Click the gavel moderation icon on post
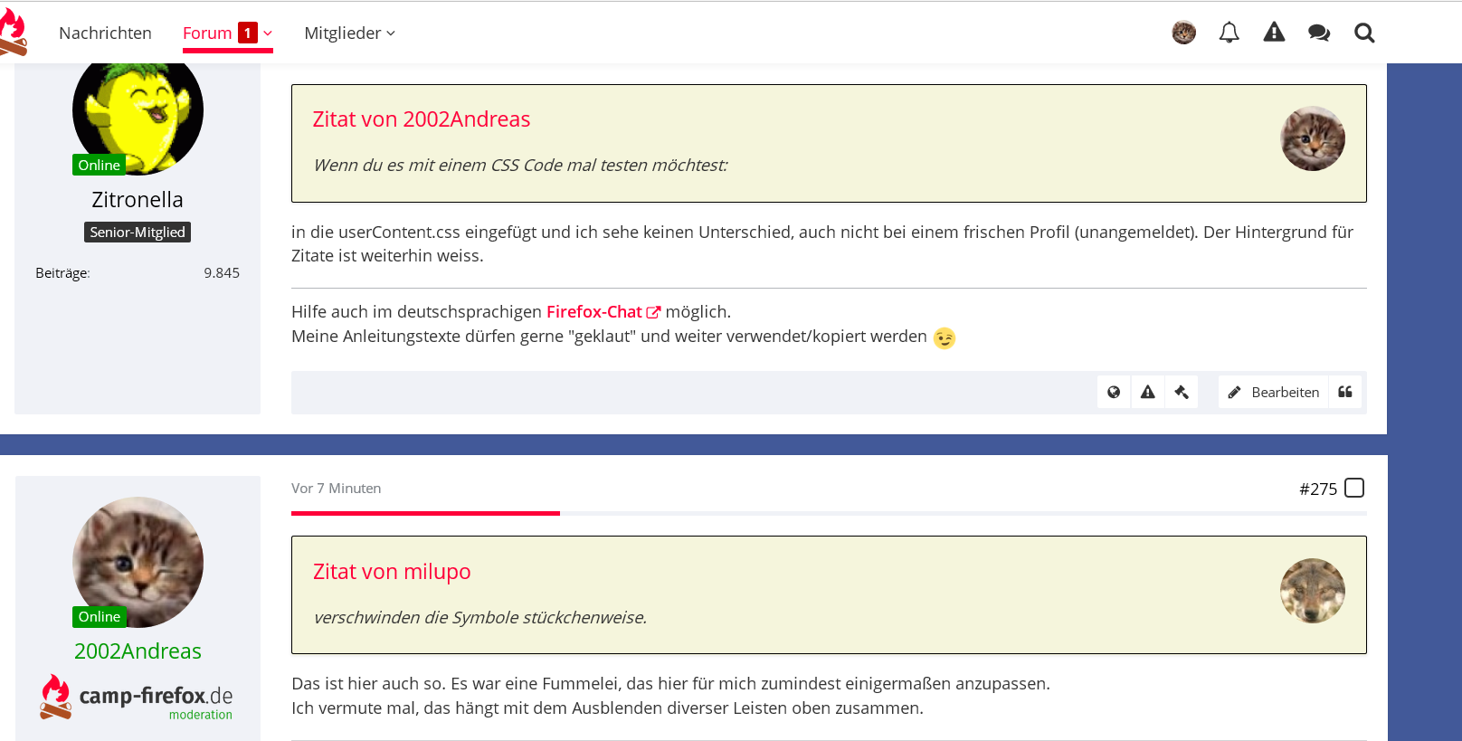The image size is (1462, 741). coord(1181,392)
